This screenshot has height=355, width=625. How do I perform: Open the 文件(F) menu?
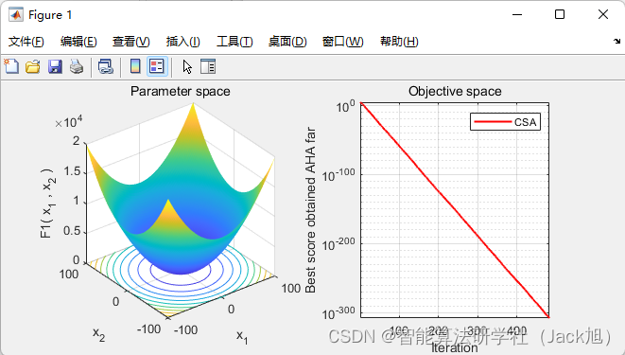pyautogui.click(x=26, y=42)
